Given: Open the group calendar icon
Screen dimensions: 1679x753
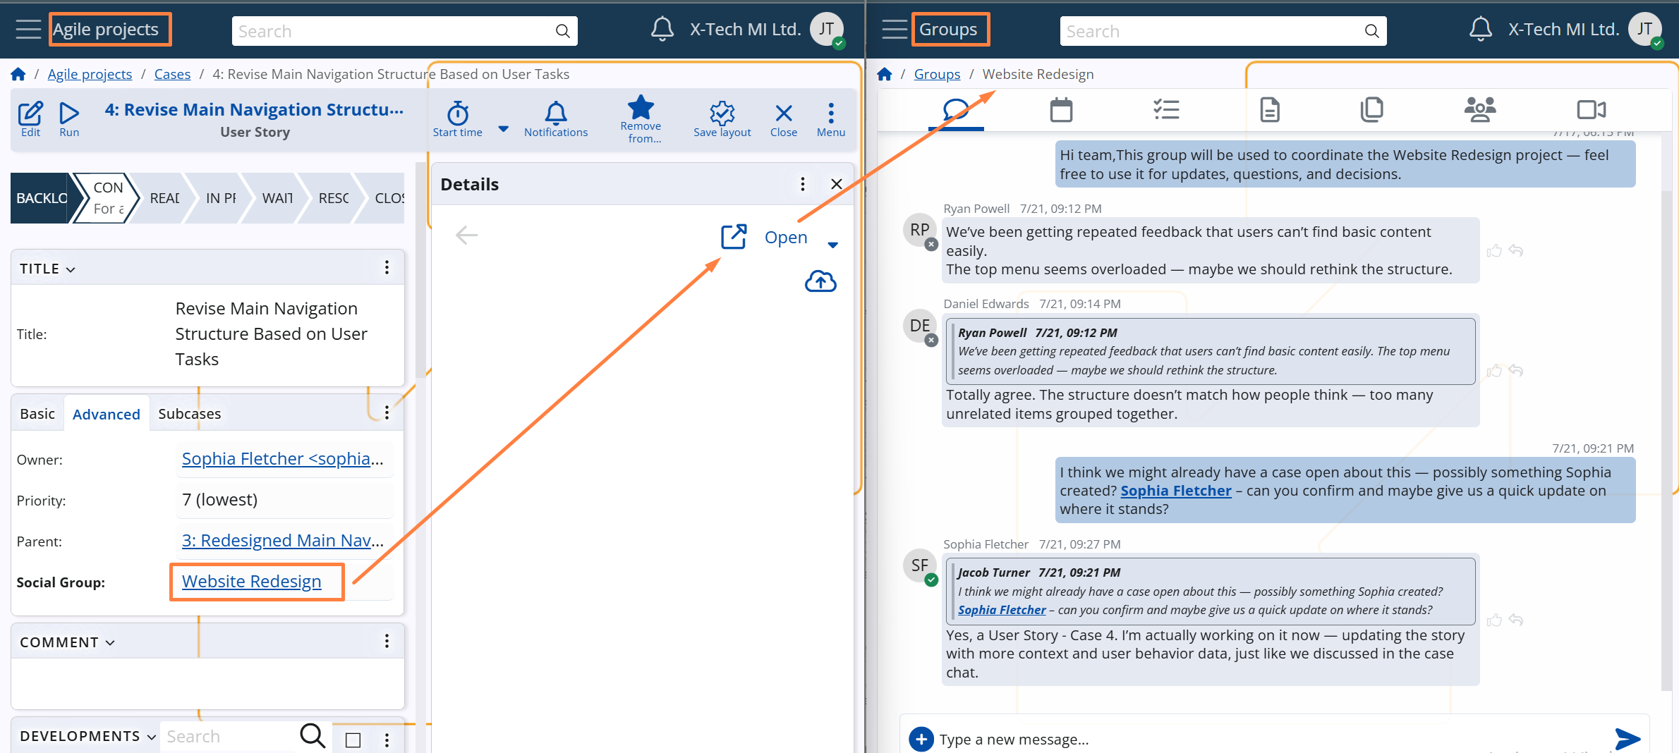Looking at the screenshot, I should point(1061,110).
